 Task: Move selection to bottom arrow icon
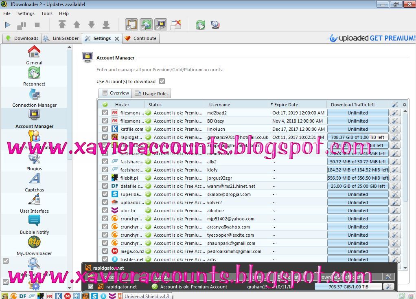click(106, 24)
